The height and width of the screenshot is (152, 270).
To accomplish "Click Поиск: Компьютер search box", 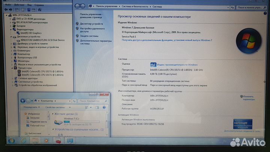I will tap(93, 101).
